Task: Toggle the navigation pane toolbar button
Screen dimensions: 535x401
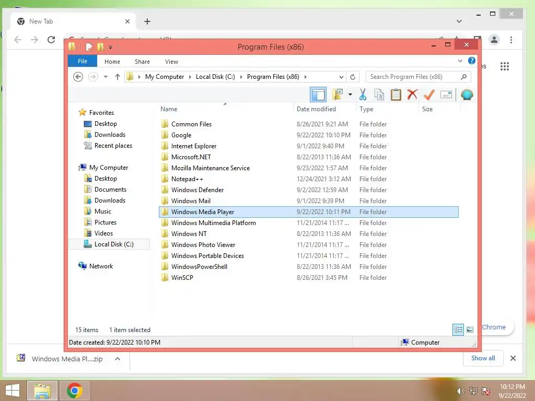Action: (x=318, y=95)
